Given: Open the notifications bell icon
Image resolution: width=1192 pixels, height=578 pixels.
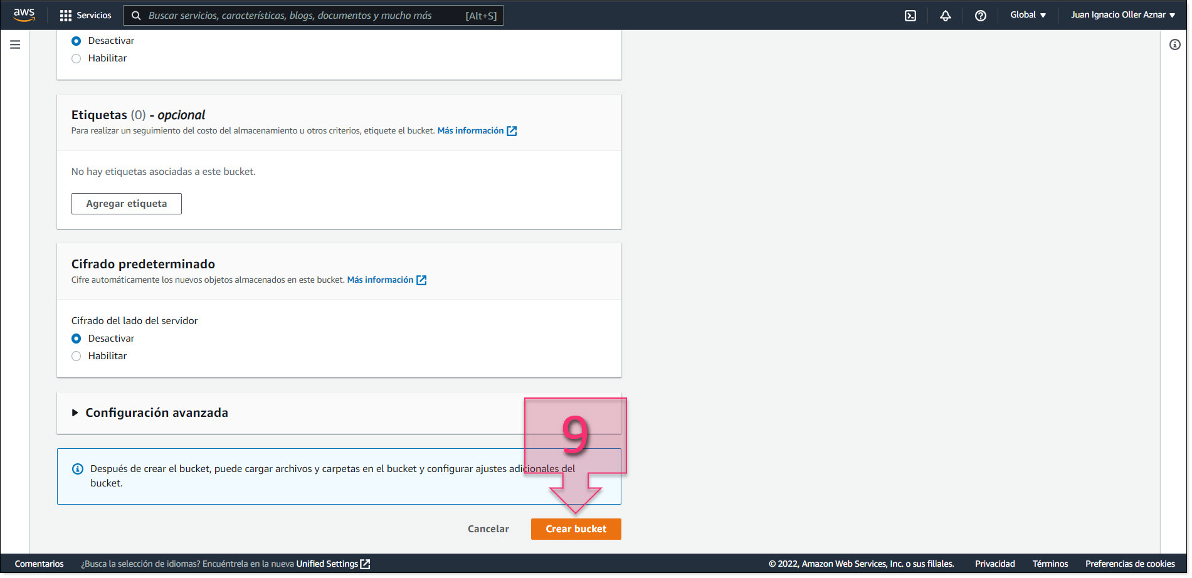Looking at the screenshot, I should tap(945, 15).
